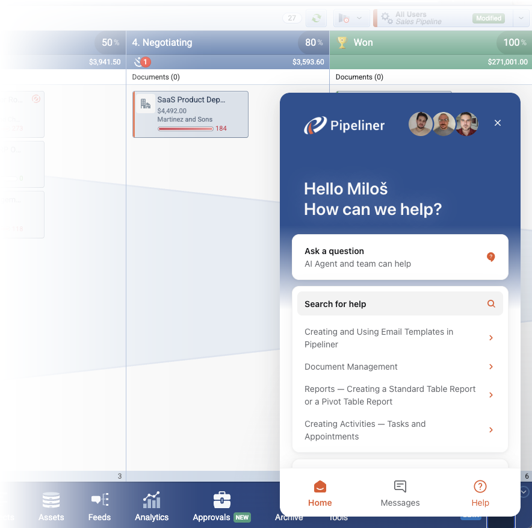The height and width of the screenshot is (528, 532).
Task: Open the Sales Pipeline selector dropdown arrow
Action: [x=521, y=18]
